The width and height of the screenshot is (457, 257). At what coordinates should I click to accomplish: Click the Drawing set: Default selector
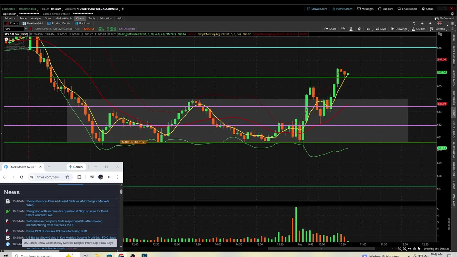coord(436,249)
